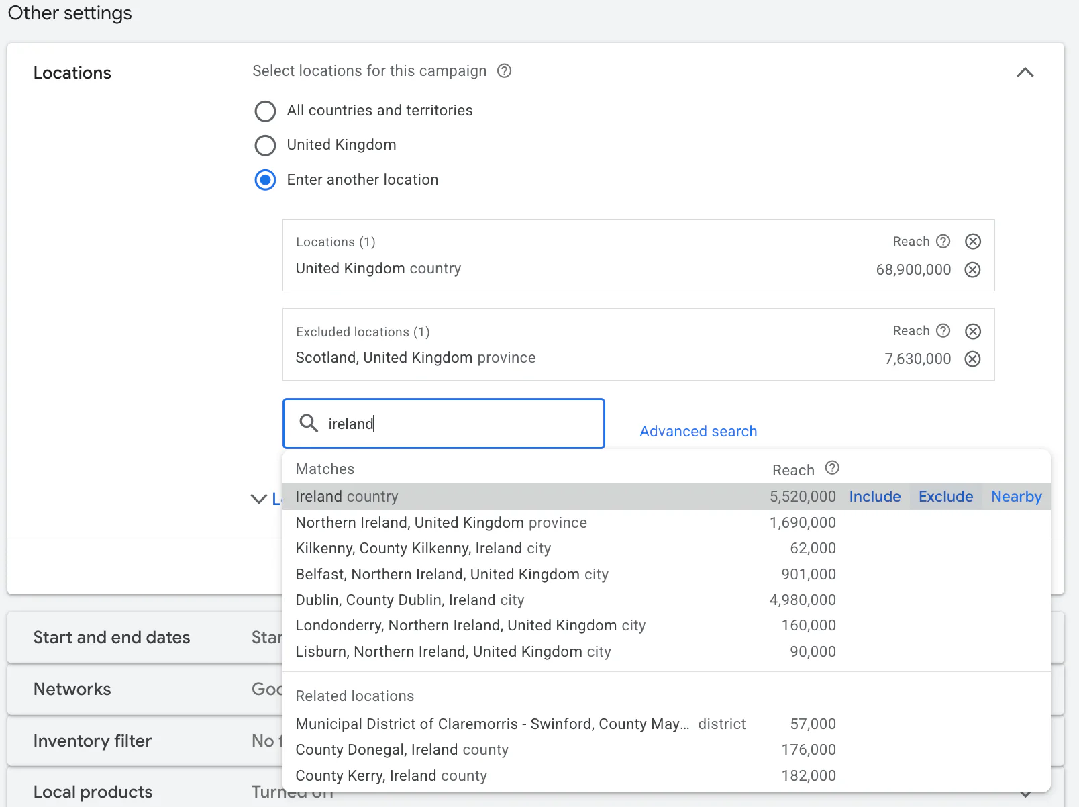Screen dimensions: 1079x807
Task: Target Nearby Ireland locations
Action: point(1016,497)
